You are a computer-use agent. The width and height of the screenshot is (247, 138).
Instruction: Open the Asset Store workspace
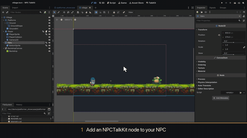click(136, 3)
